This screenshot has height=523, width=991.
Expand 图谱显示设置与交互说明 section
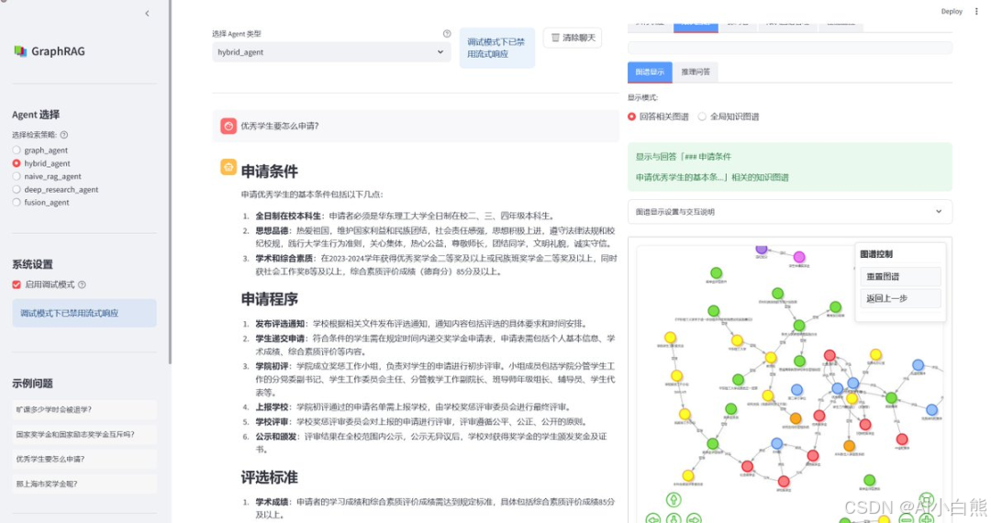(x=789, y=212)
